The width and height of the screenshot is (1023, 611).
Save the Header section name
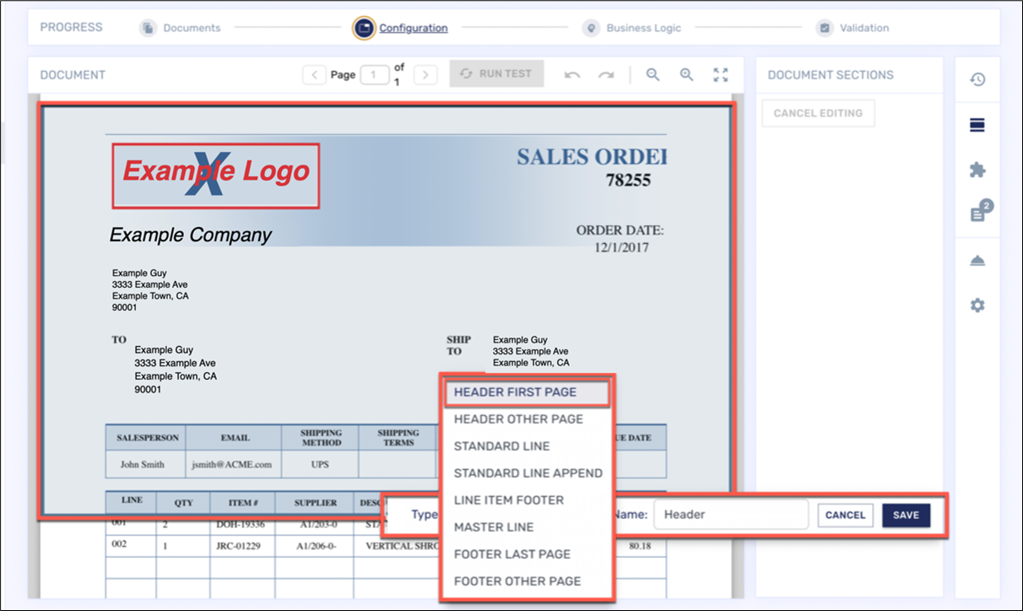click(x=906, y=515)
